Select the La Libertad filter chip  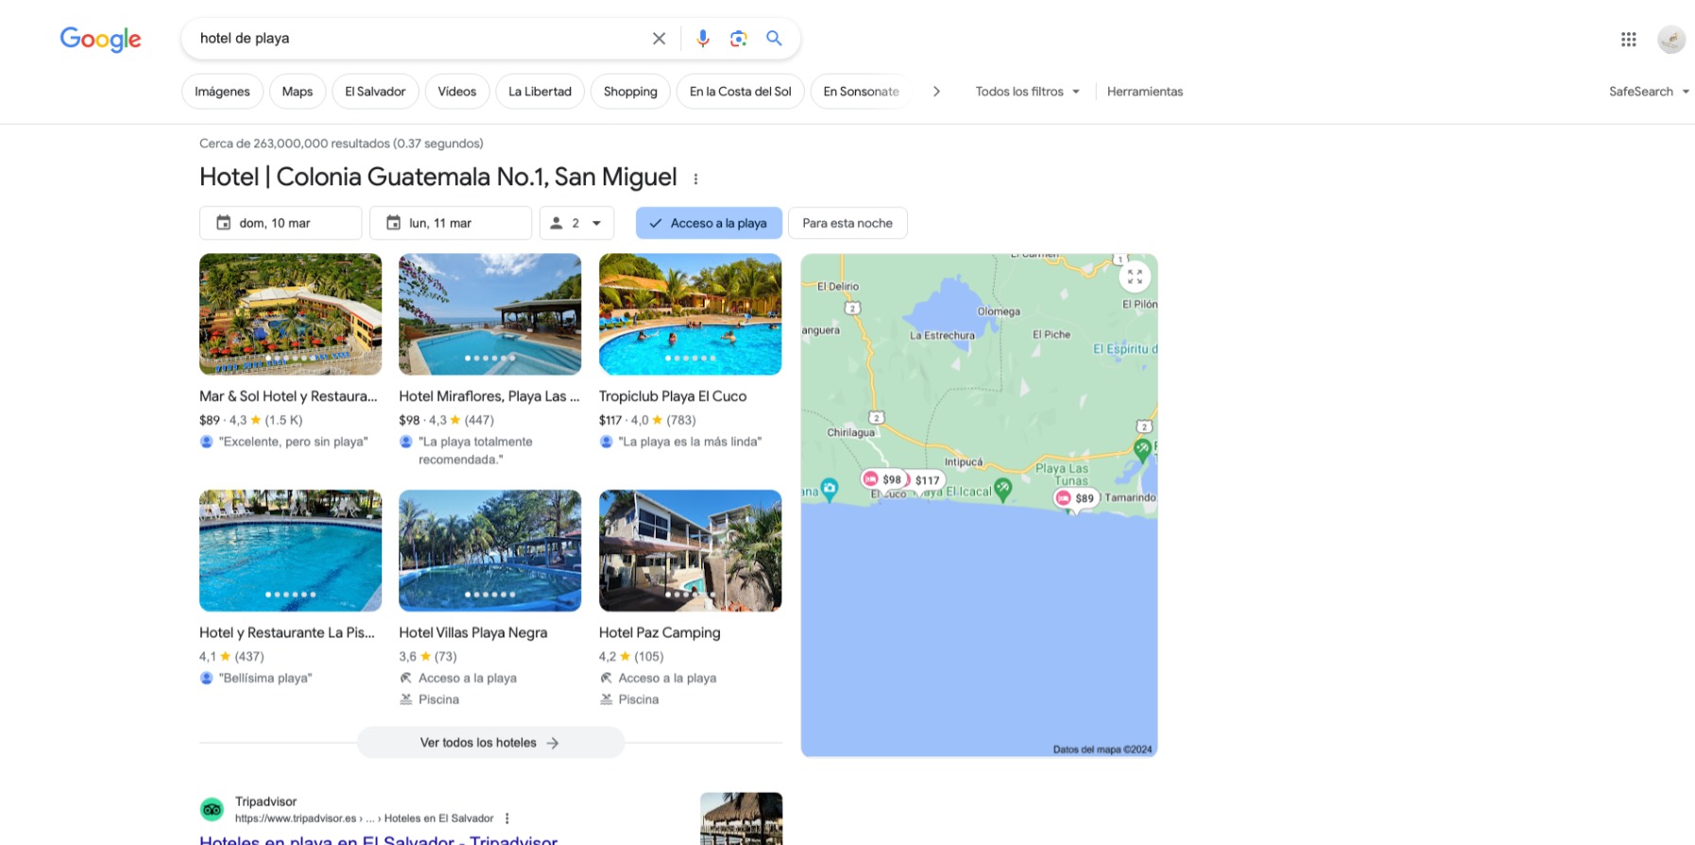coord(539,92)
